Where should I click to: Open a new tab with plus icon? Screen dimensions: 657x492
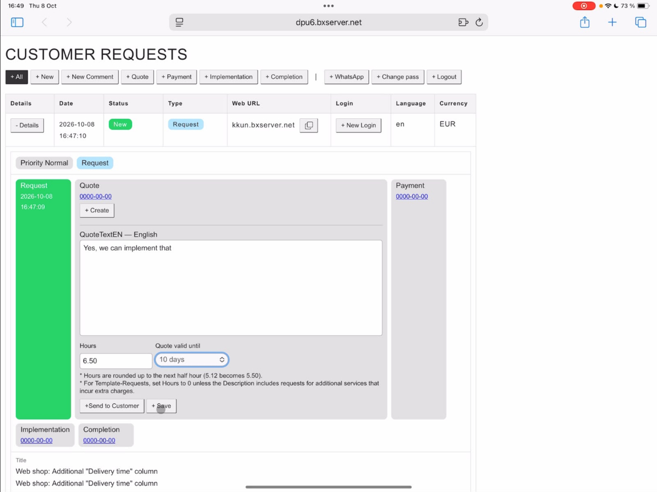point(612,22)
